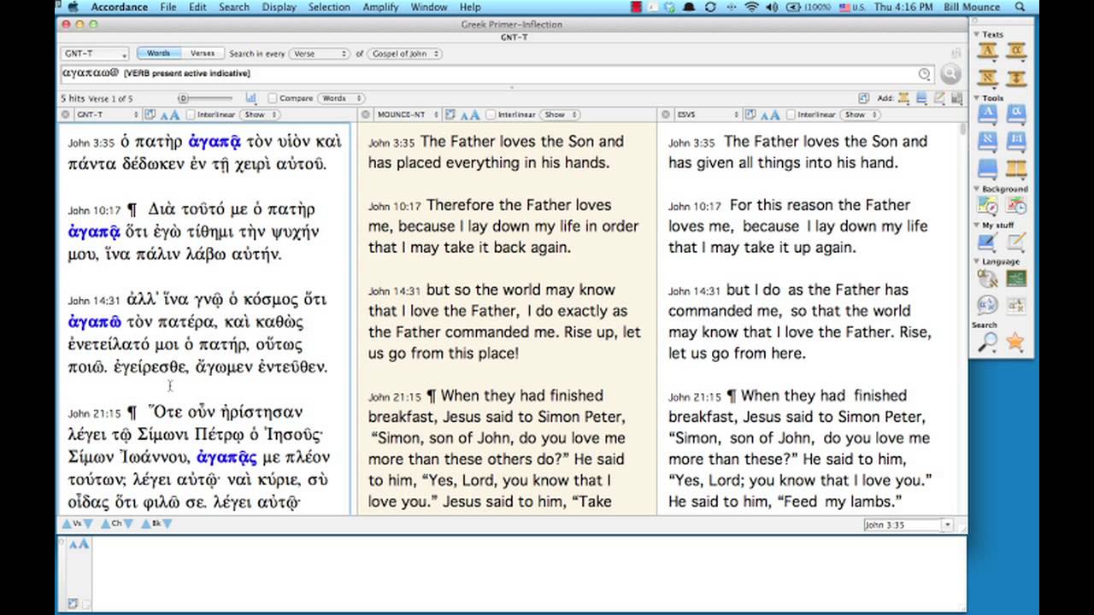The height and width of the screenshot is (615, 1094).
Task: Open the Show dropdown in GNT-T pane
Action: pos(260,114)
